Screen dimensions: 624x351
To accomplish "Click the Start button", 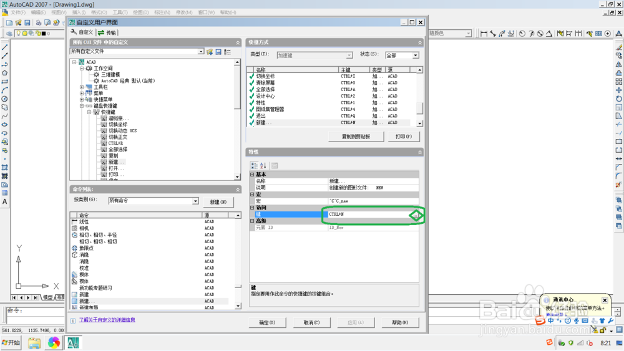I will [x=11, y=342].
